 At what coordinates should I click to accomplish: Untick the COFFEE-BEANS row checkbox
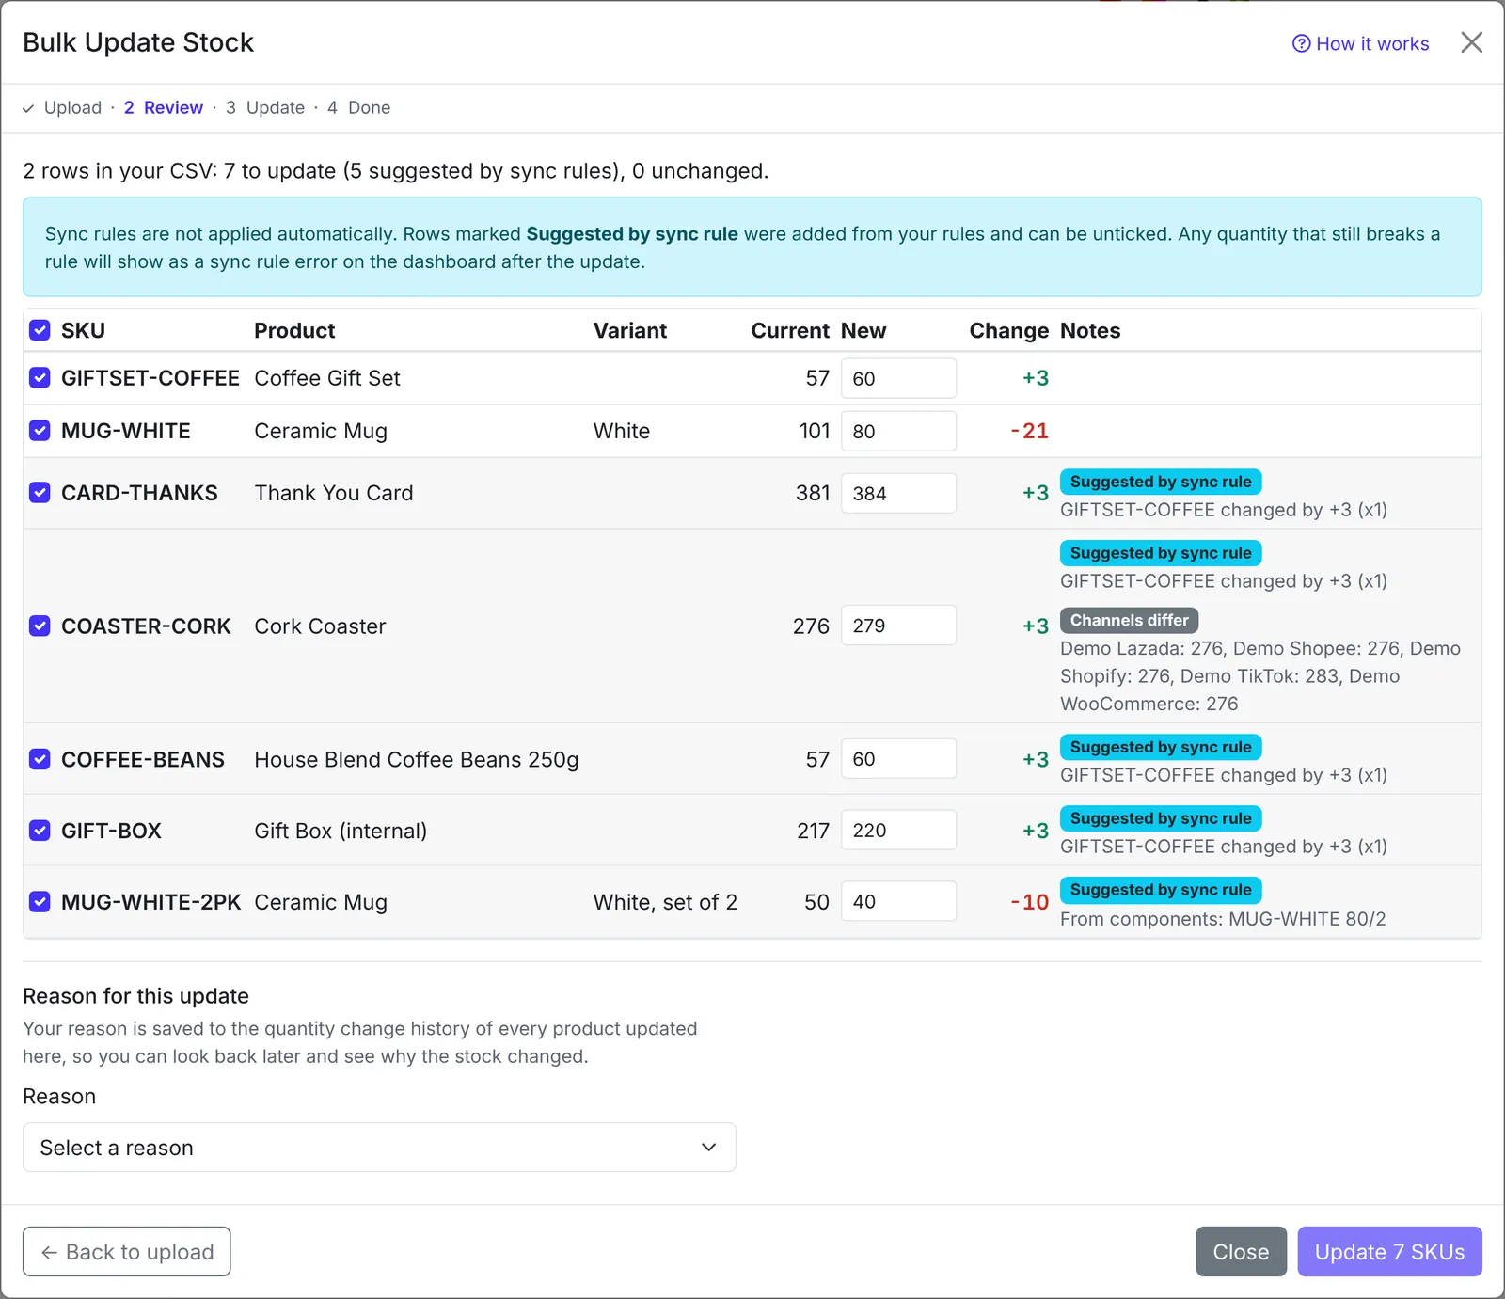pyautogui.click(x=40, y=759)
